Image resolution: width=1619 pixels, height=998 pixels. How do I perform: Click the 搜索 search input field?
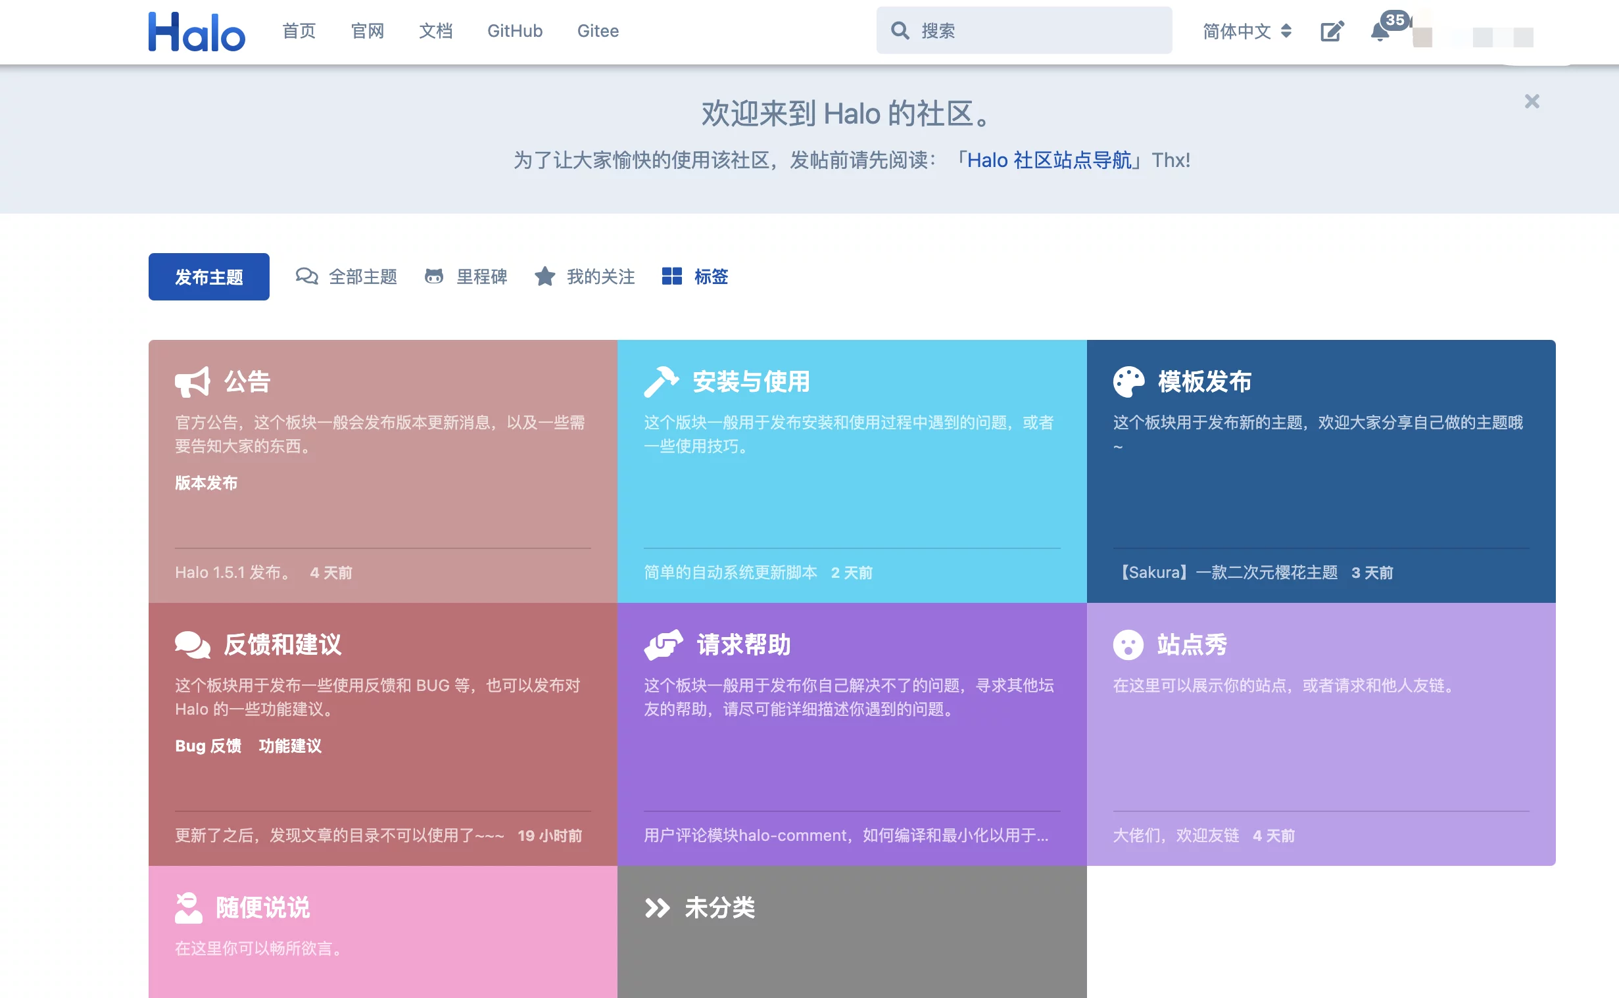click(x=1024, y=30)
